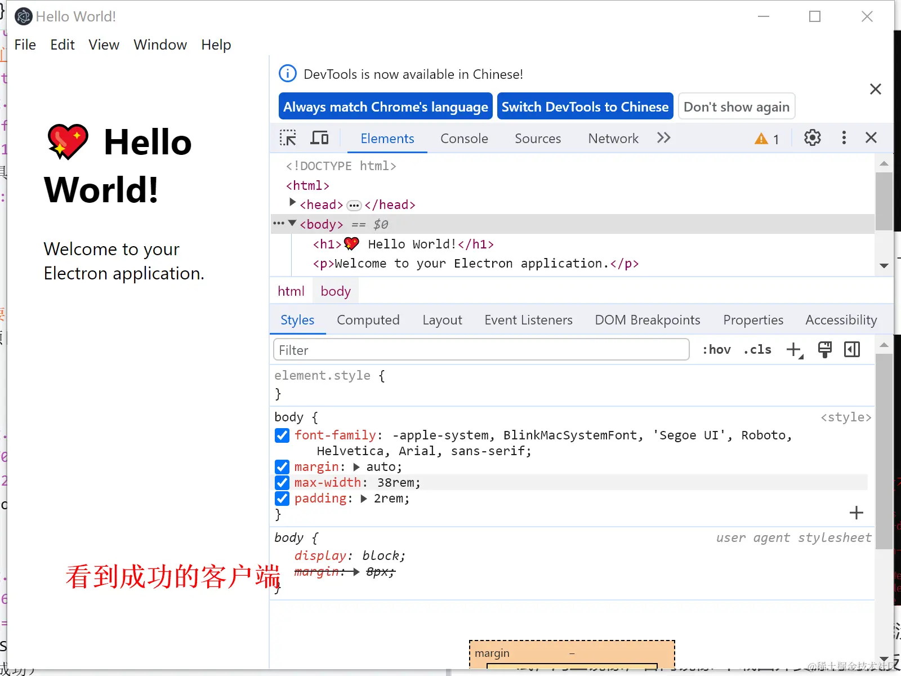Click the ellipsis inside the head tag
Viewport: 901px width, 676px height.
354,206
